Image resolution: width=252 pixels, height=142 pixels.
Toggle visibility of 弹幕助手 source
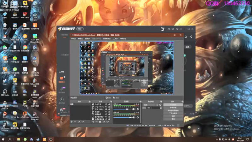click(106, 114)
